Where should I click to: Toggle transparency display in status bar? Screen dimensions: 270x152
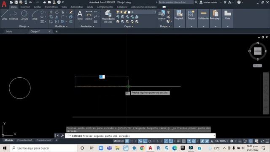pyautogui.click(x=184, y=141)
